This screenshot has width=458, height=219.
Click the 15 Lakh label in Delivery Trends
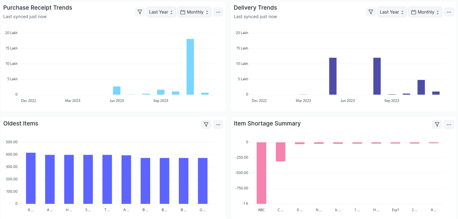click(x=242, y=48)
